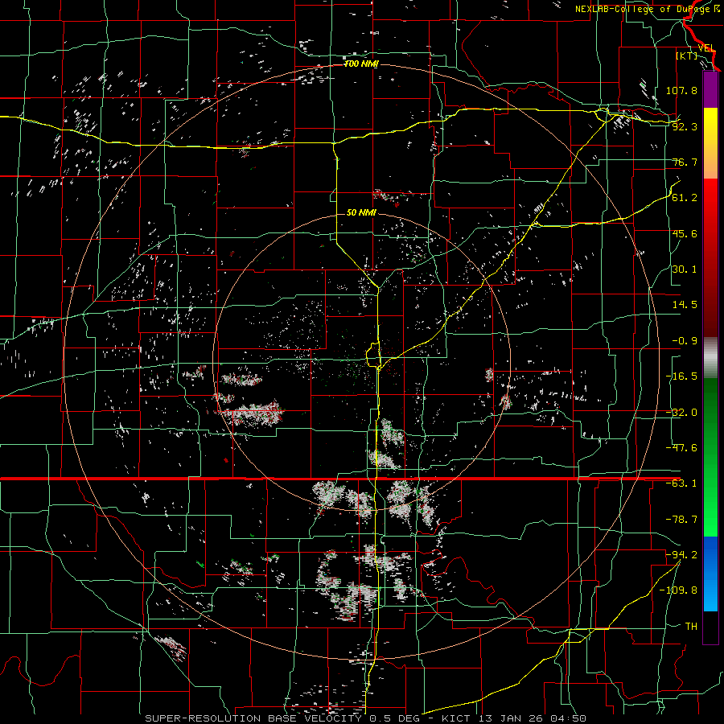Viewport: 724px width, 724px height.
Task: Select the 61.2 velocity scale value
Action: [685, 198]
